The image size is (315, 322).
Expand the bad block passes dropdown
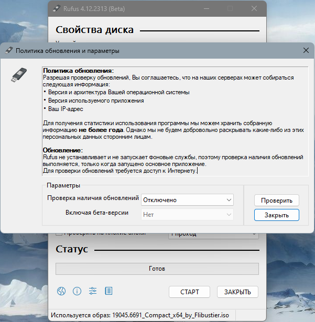[213, 234]
